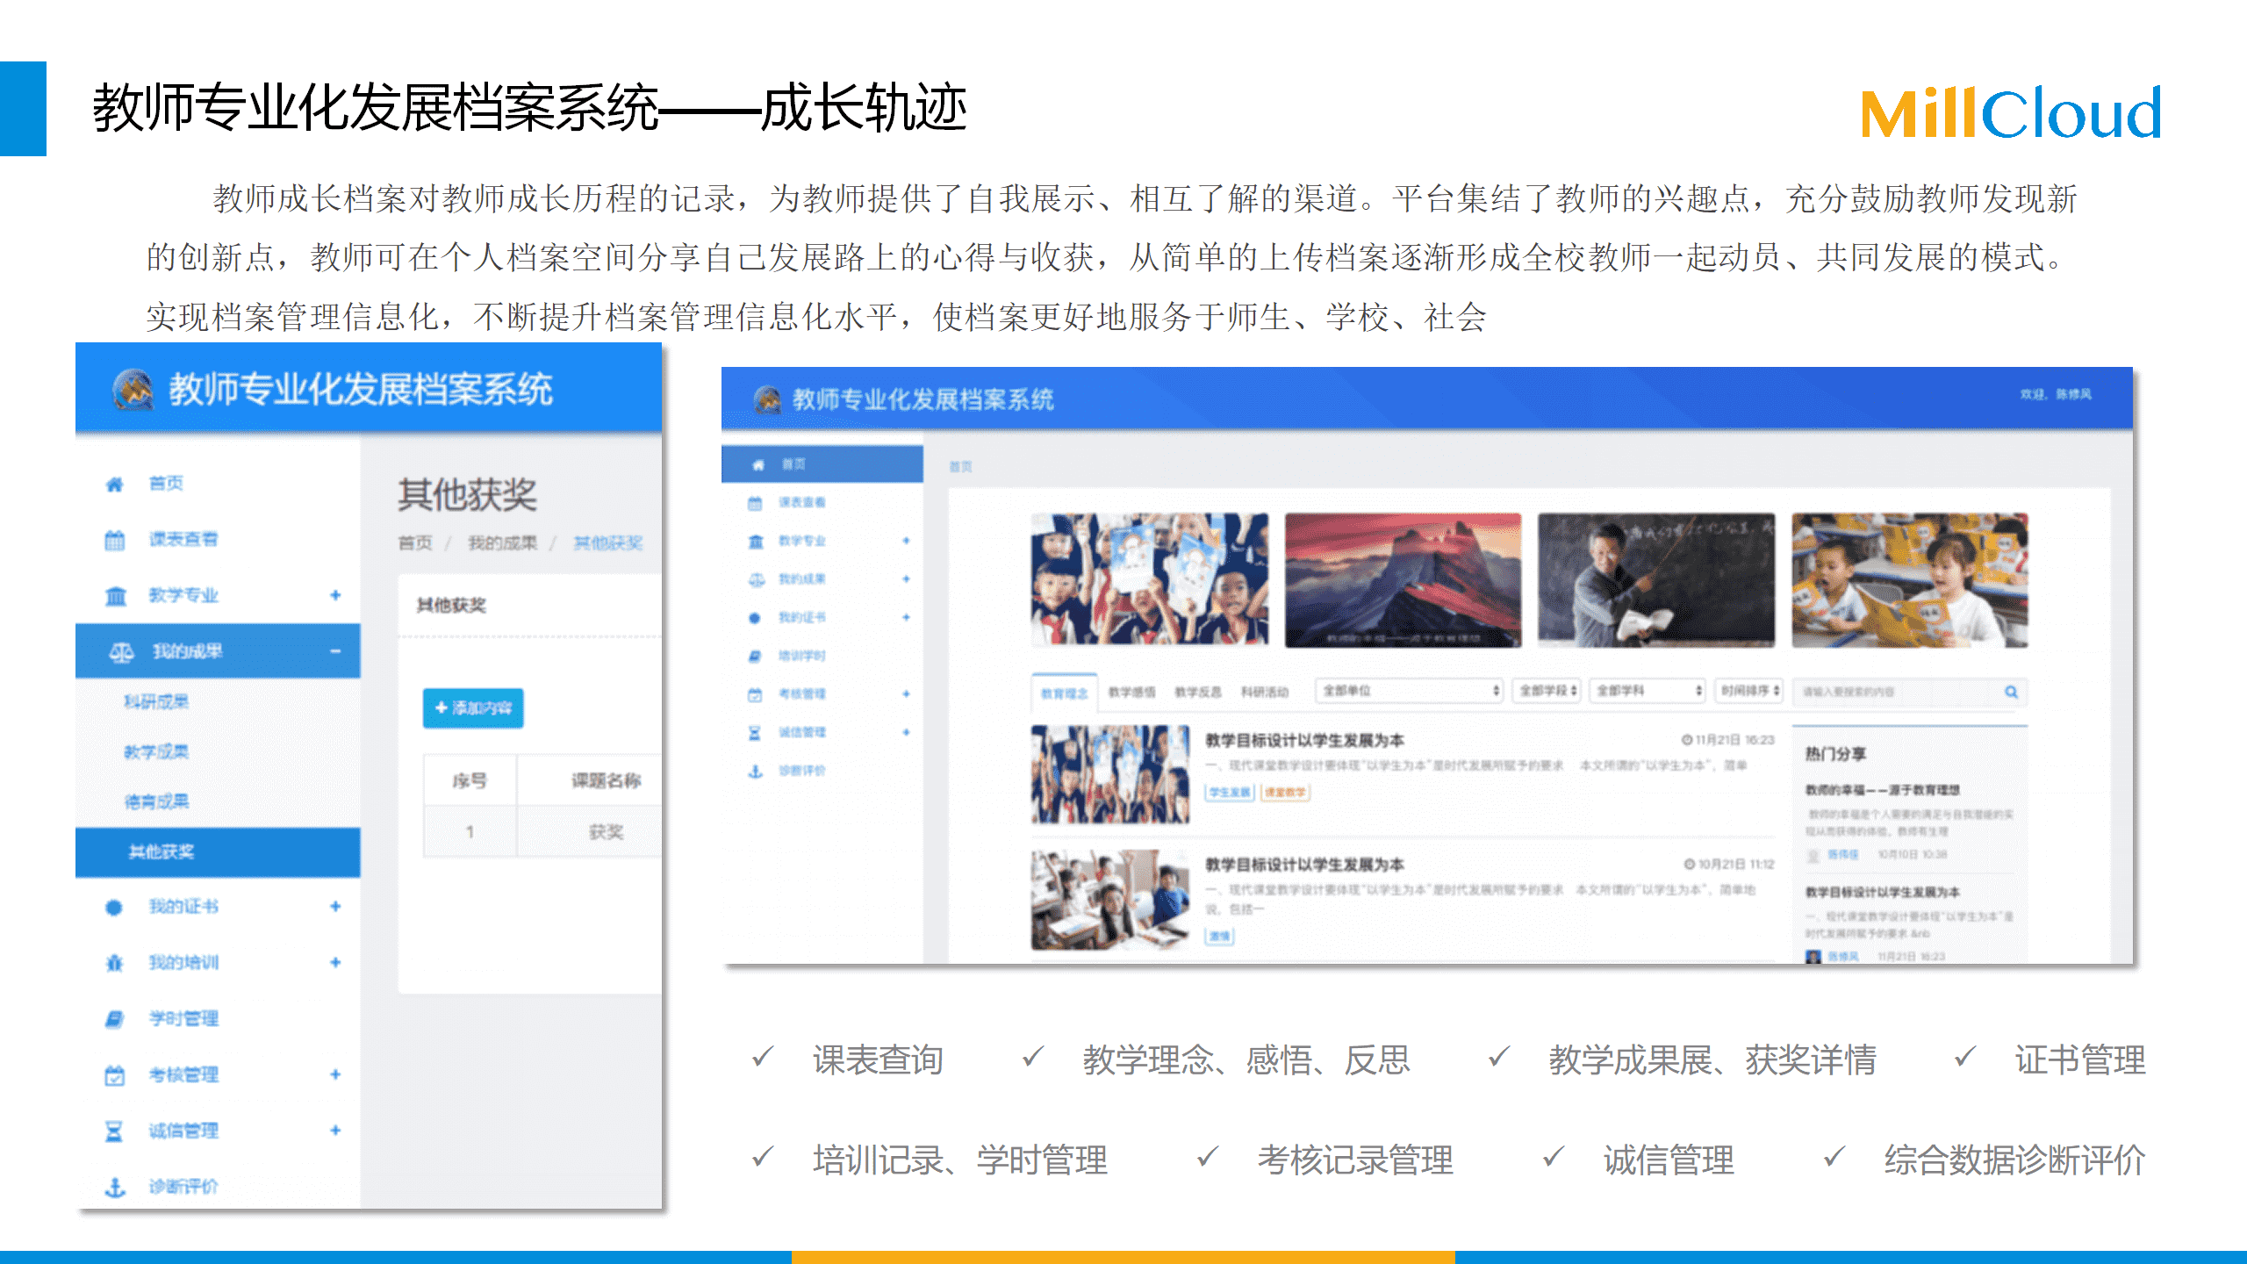Select the 科研成果 submenu item
This screenshot has width=2247, height=1264.
(156, 701)
